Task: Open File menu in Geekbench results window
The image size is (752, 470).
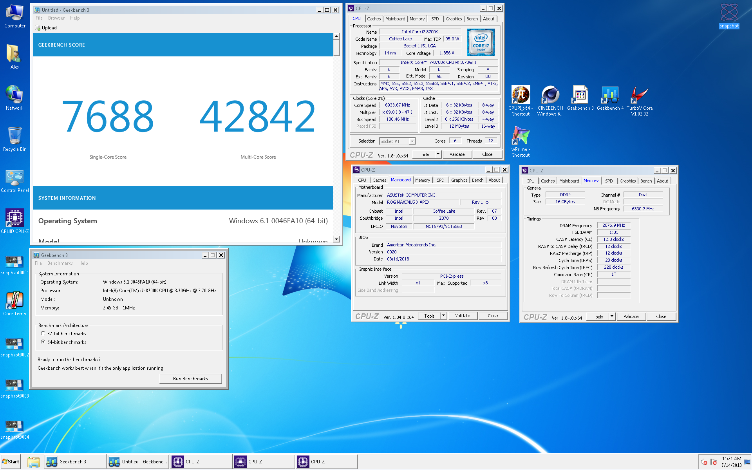Action: (x=39, y=18)
